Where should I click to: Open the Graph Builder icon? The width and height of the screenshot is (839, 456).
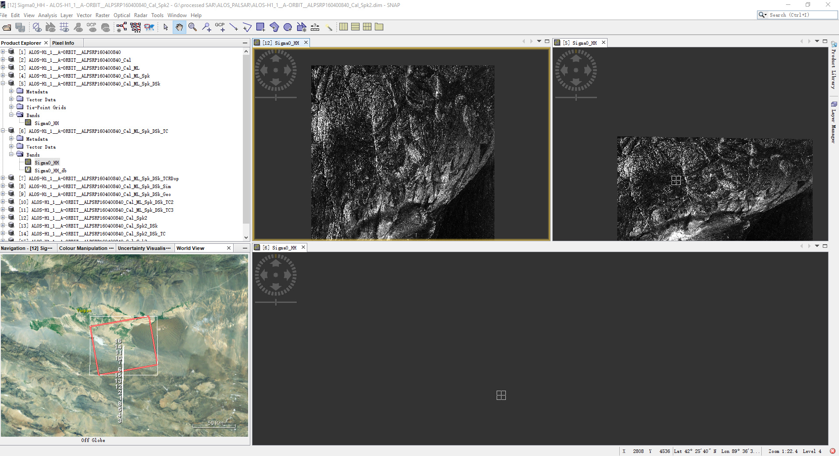click(x=121, y=28)
